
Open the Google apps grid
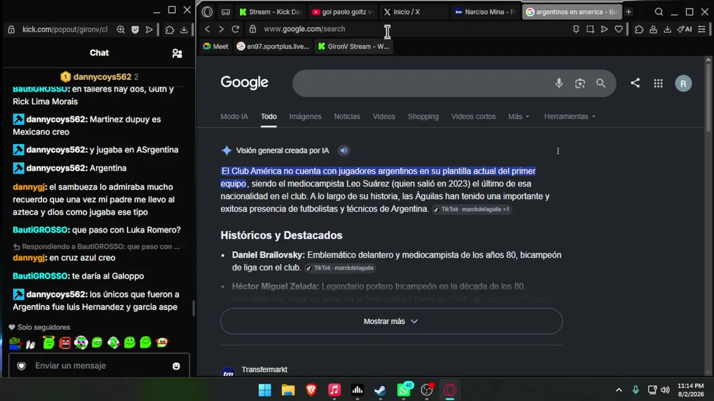point(658,83)
